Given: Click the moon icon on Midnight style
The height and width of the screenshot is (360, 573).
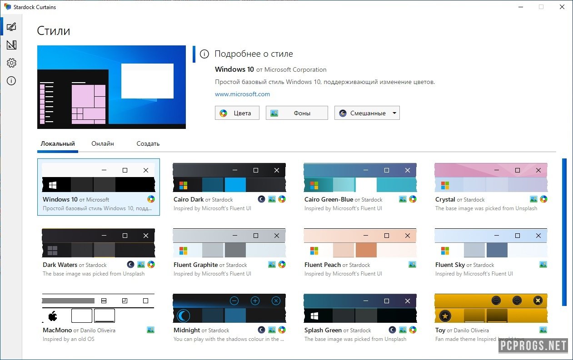Looking at the screenshot, I should pyautogui.click(x=261, y=330).
